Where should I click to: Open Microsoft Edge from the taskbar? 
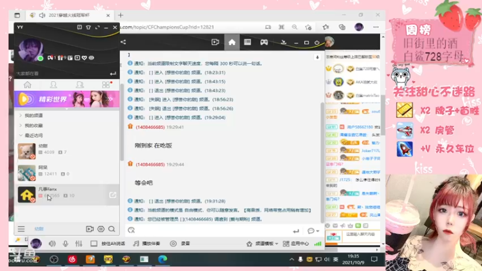click(x=163, y=260)
